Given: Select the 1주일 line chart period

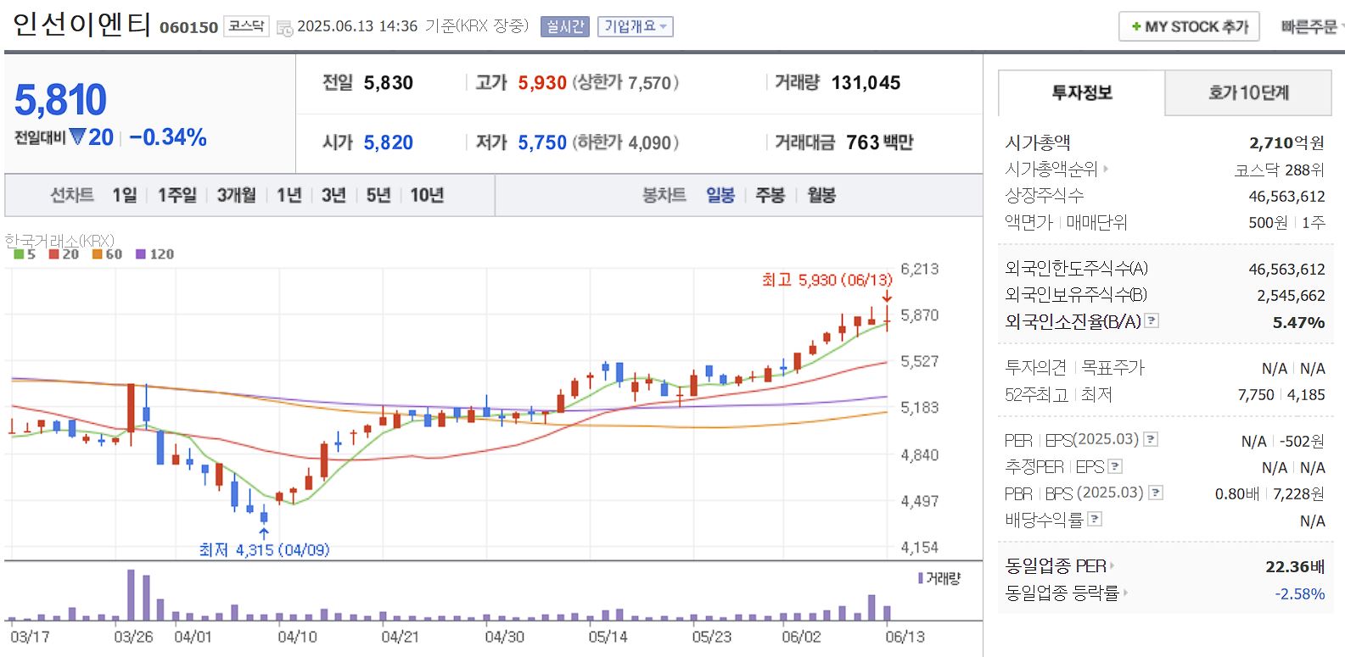Looking at the screenshot, I should pyautogui.click(x=177, y=196).
